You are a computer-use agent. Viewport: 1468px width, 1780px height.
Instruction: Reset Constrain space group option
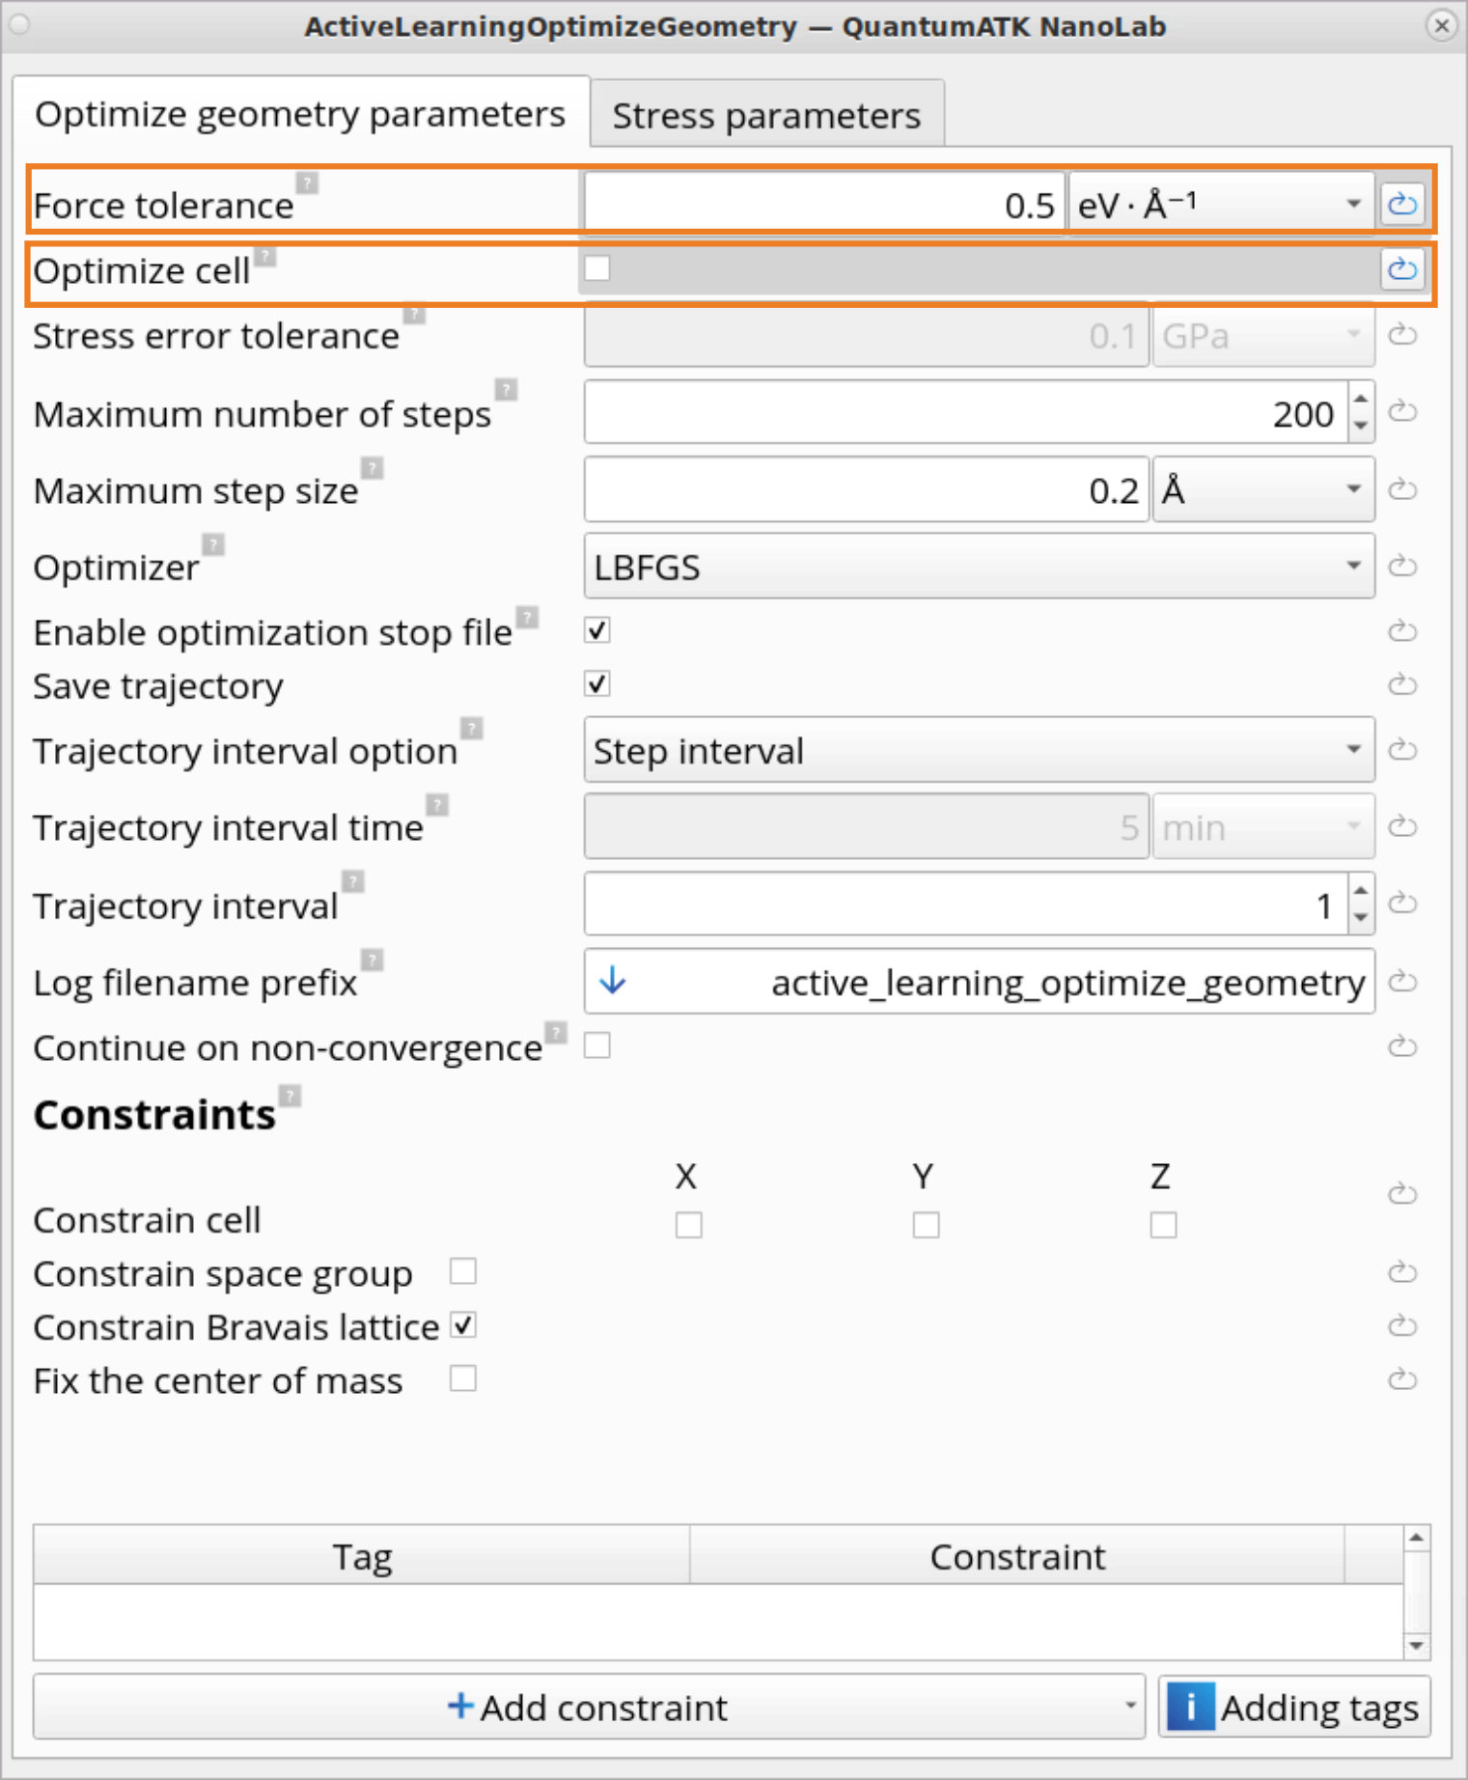(1402, 1272)
